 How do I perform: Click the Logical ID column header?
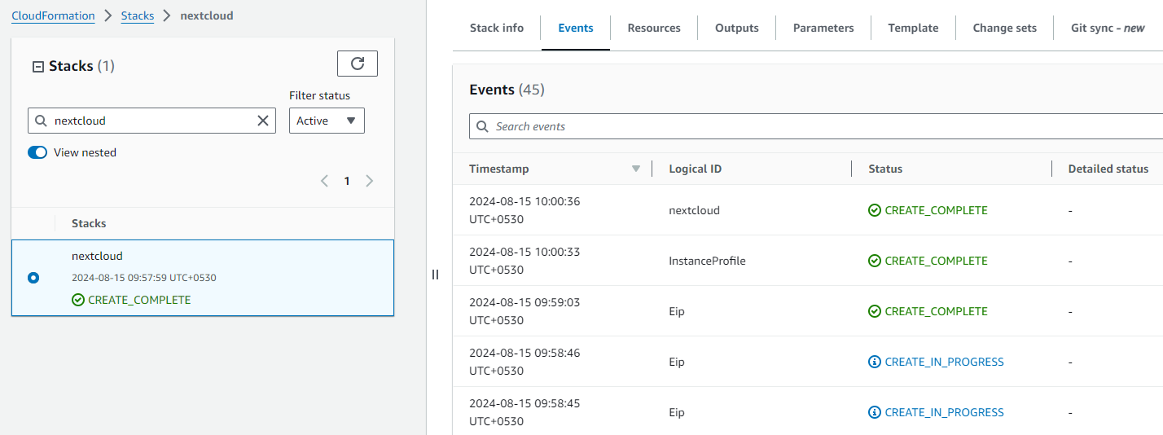point(695,169)
